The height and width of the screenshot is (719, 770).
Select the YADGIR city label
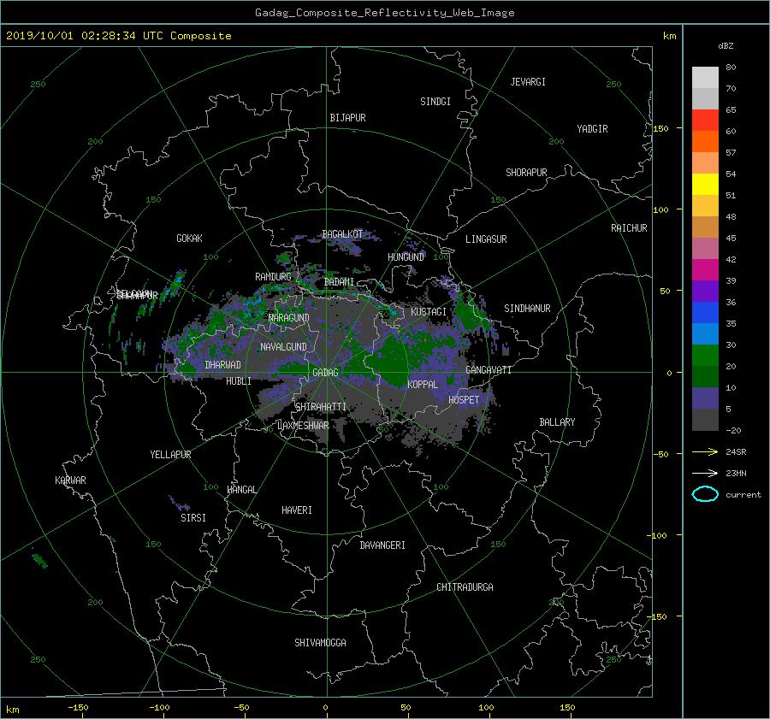[x=592, y=129]
